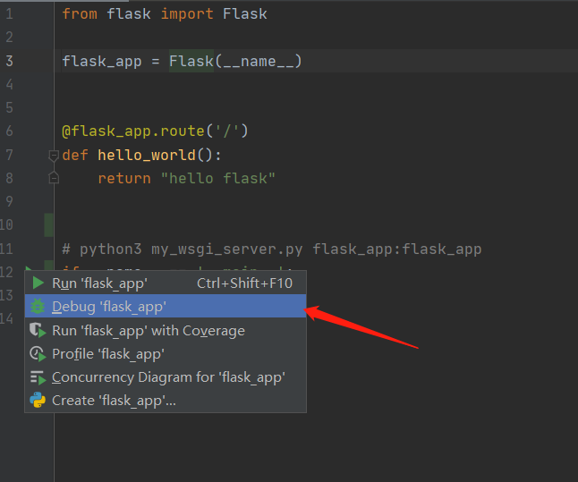Click the return keyword on line 8
This screenshot has height=482, width=578.
point(124,178)
